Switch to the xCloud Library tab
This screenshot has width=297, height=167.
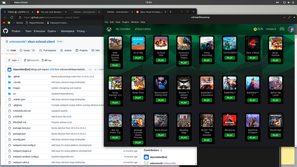143,29
